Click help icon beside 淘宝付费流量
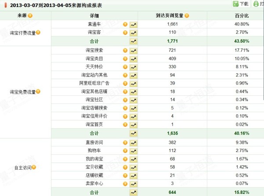This screenshot has width=264, height=196. [x=38, y=32]
